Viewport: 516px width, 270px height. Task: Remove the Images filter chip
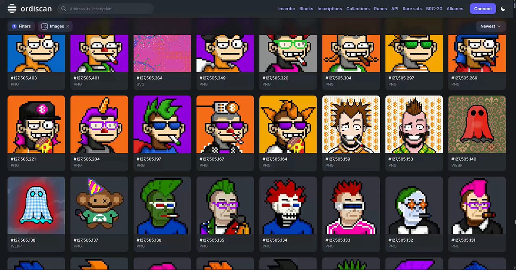pos(68,26)
